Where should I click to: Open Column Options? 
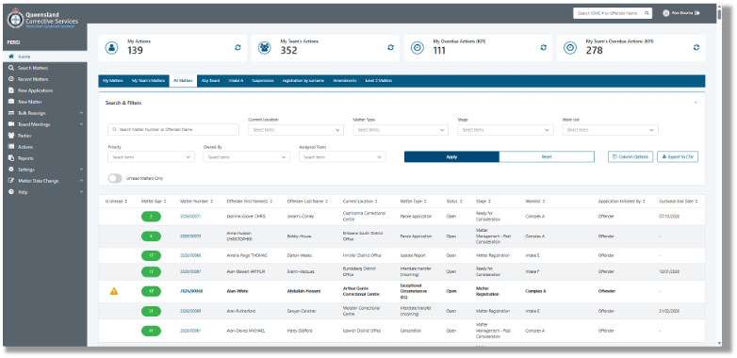point(631,157)
